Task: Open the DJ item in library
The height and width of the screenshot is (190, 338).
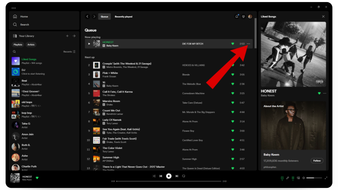Action: (x=44, y=72)
